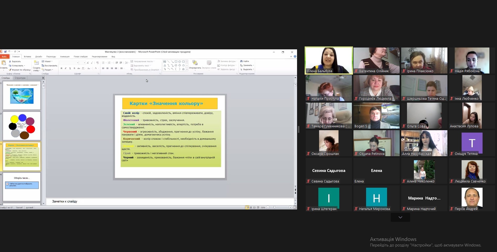
Task: Toggle bold (Ж) formatting
Action: (x=61, y=68)
